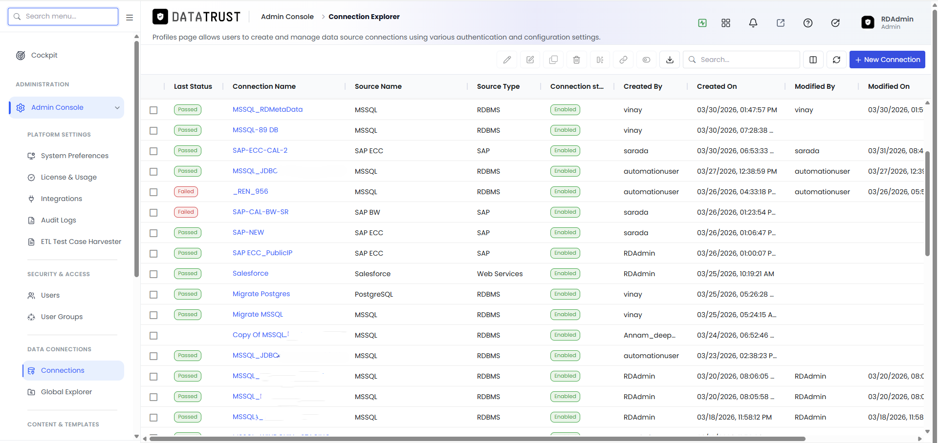
Task: Check the Migrate Postgres row checkbox
Action: [153, 295]
